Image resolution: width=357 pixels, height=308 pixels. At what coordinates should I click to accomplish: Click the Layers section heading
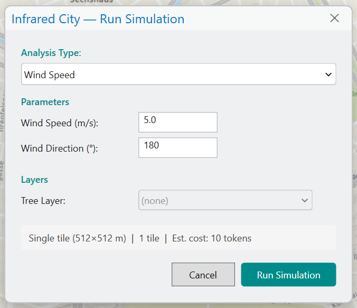point(35,180)
